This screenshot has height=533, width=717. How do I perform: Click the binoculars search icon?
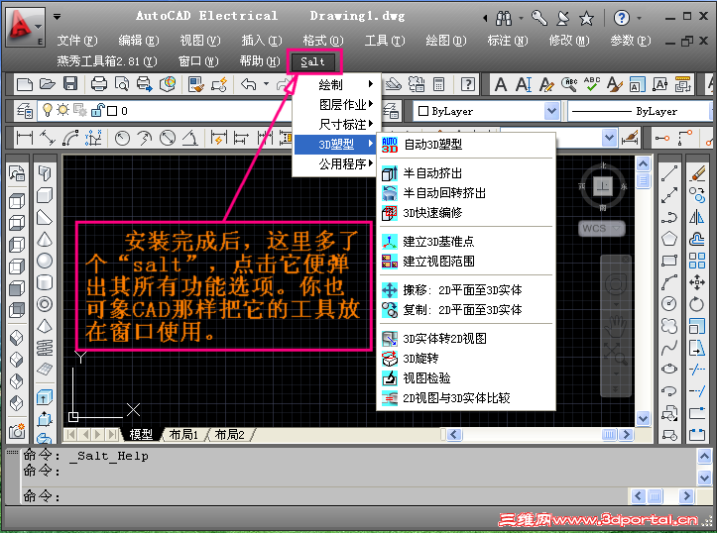(x=504, y=18)
